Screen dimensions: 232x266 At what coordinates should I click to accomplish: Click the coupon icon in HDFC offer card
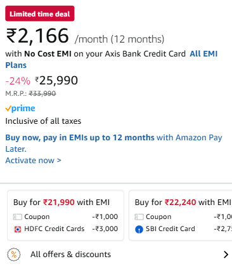coord(18,217)
